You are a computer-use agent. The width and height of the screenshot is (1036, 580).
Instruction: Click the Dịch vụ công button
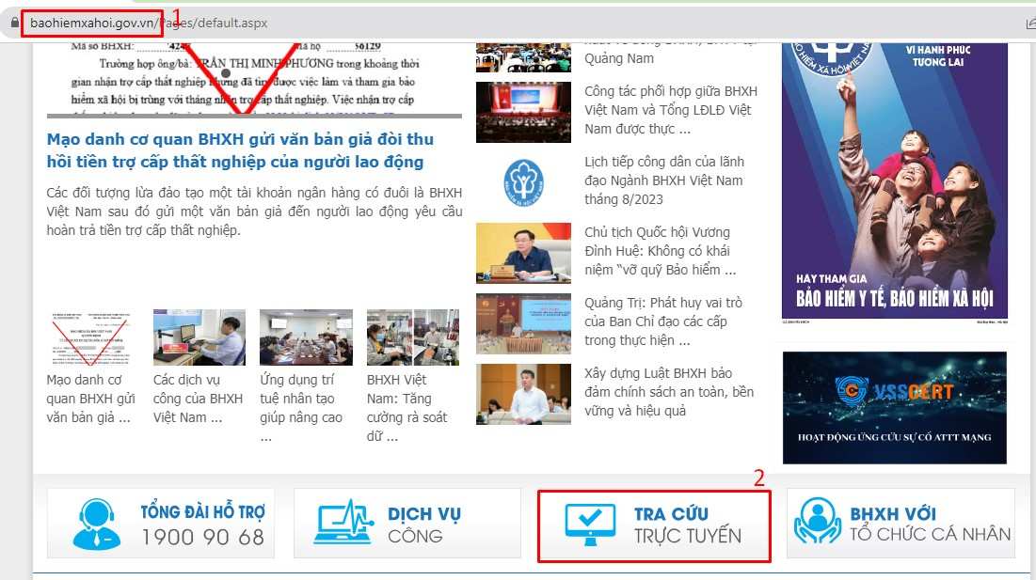(407, 524)
